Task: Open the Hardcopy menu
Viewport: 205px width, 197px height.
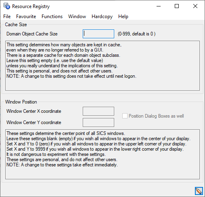Action: pos(102,17)
